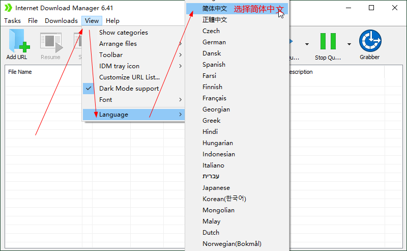Select Dutch language
Image resolution: width=407 pixels, height=251 pixels.
237,232
